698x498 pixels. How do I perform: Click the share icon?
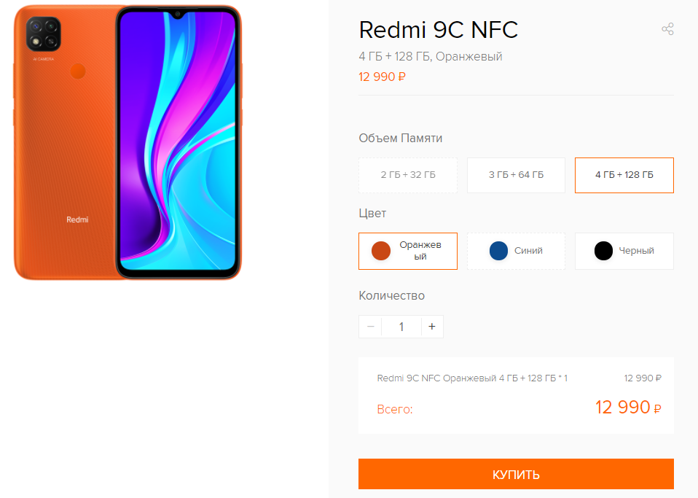pos(667,29)
